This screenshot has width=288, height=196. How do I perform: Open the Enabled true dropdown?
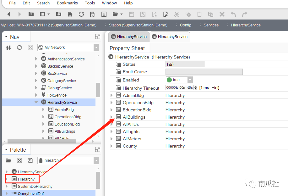(190, 80)
